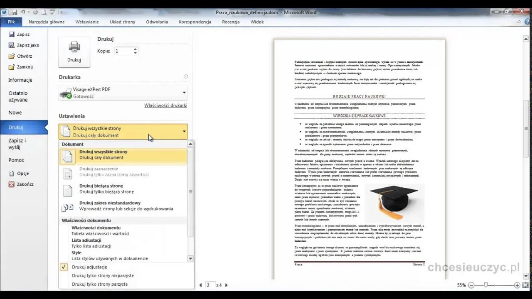Increase number of copies with up arrow
Screen dimensions: 532x299
(135, 49)
